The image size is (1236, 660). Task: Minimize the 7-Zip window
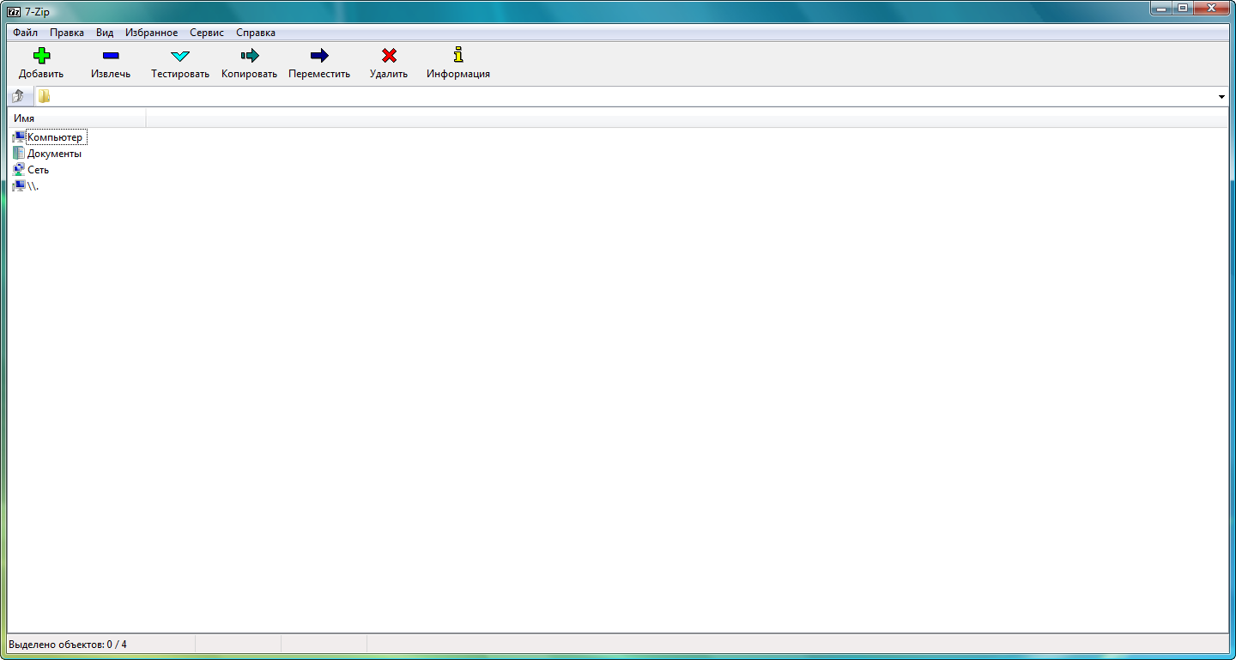(x=1161, y=8)
